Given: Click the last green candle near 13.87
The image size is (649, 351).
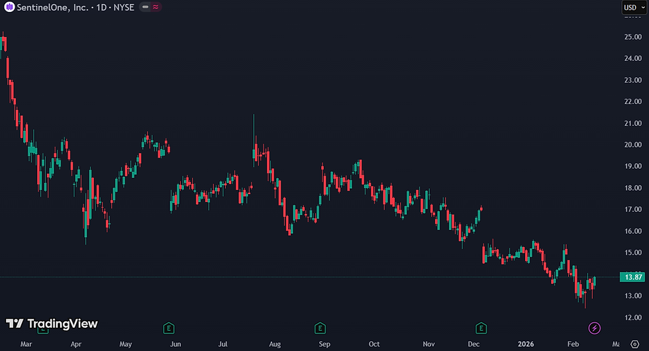Looking at the screenshot, I should [x=595, y=282].
